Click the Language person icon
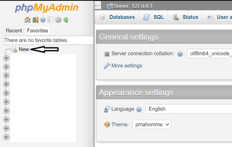Viewport: 232px width, 147px height. coord(107,109)
